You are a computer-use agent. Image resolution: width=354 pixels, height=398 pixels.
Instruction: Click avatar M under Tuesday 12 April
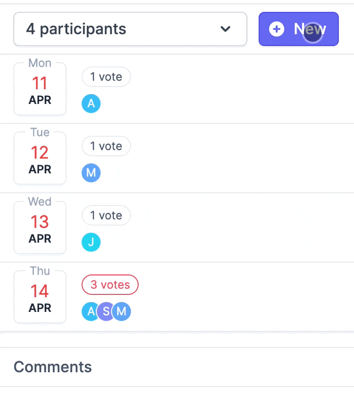(x=91, y=173)
